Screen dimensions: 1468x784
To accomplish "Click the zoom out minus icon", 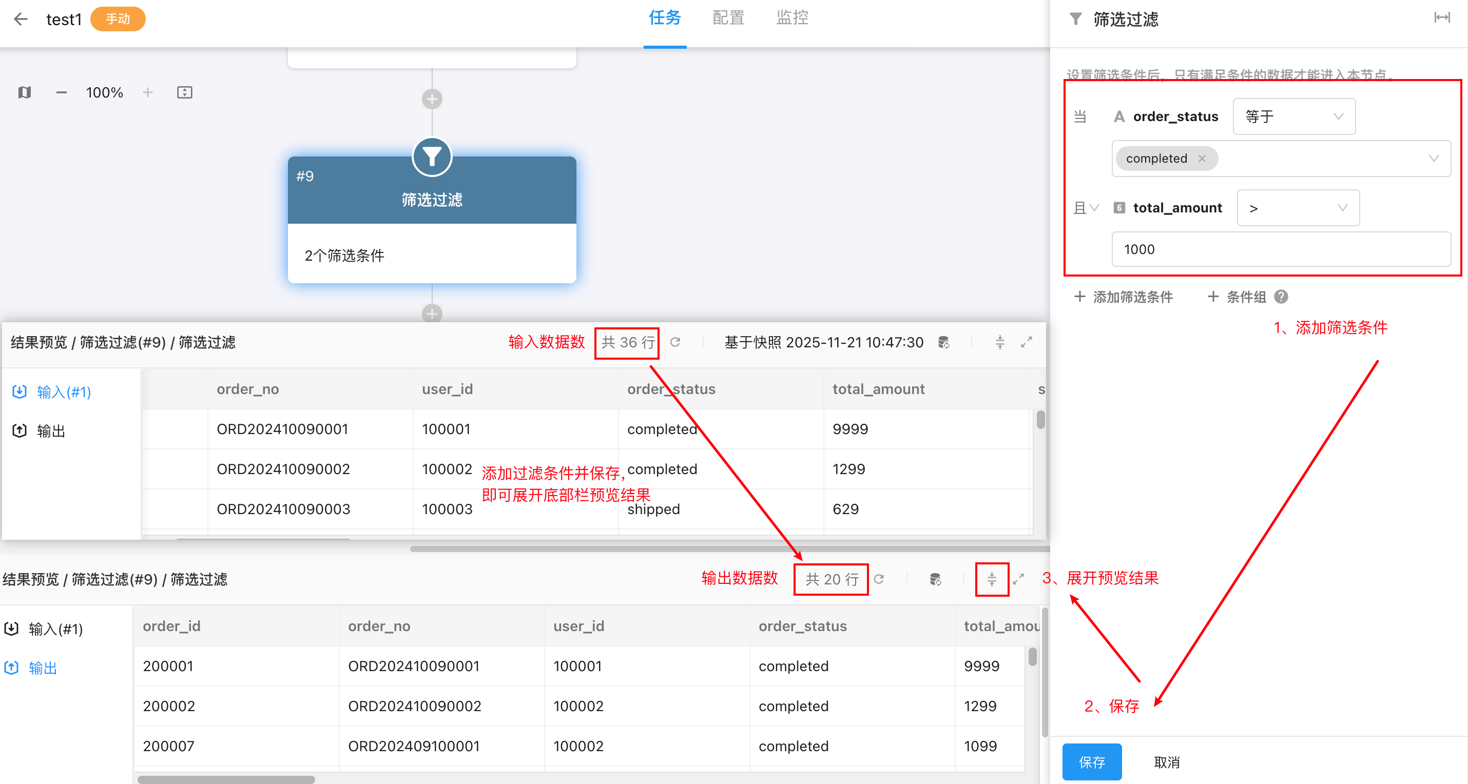I will [x=61, y=92].
